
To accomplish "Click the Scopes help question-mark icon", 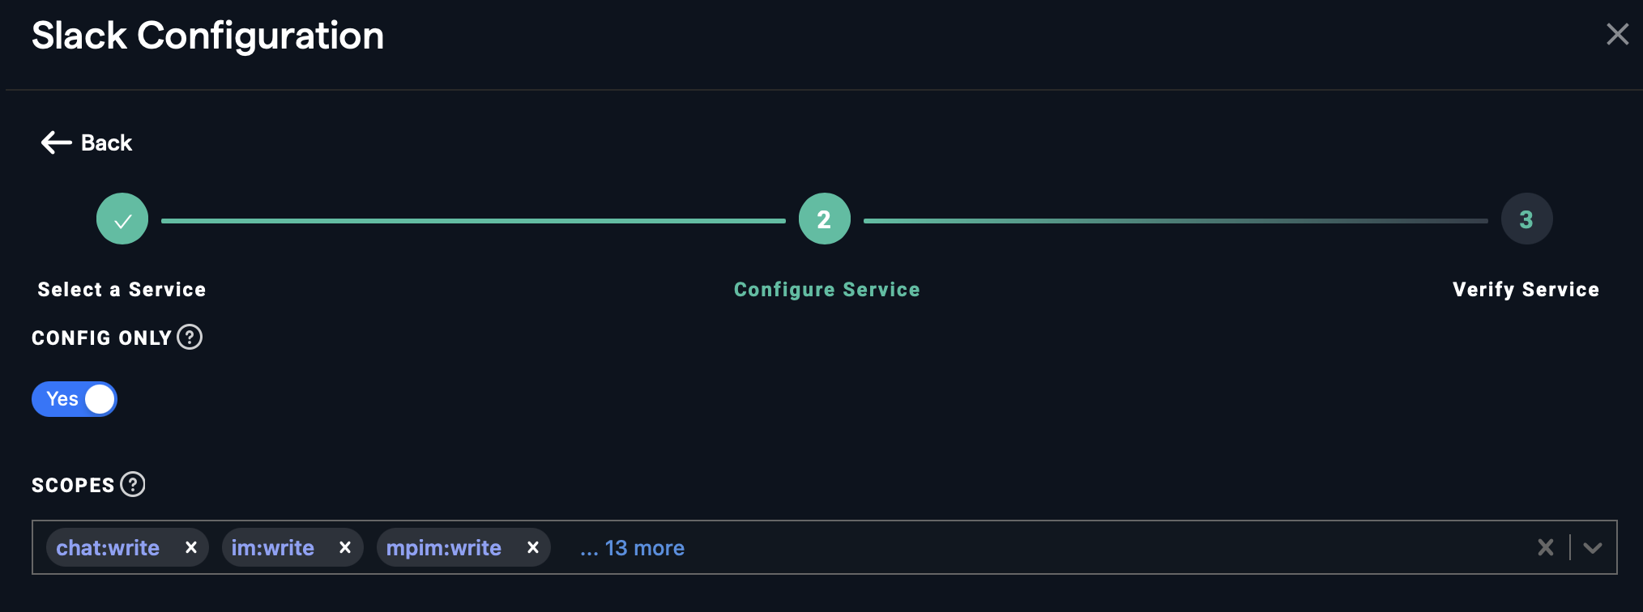I will (x=133, y=484).
